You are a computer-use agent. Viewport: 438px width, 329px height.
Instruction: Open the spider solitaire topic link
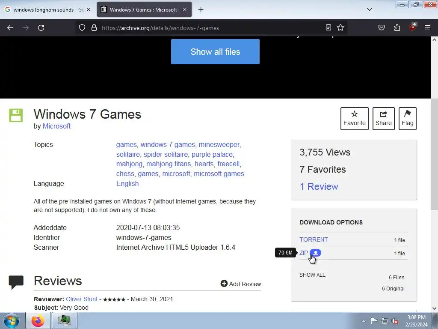pyautogui.click(x=166, y=154)
